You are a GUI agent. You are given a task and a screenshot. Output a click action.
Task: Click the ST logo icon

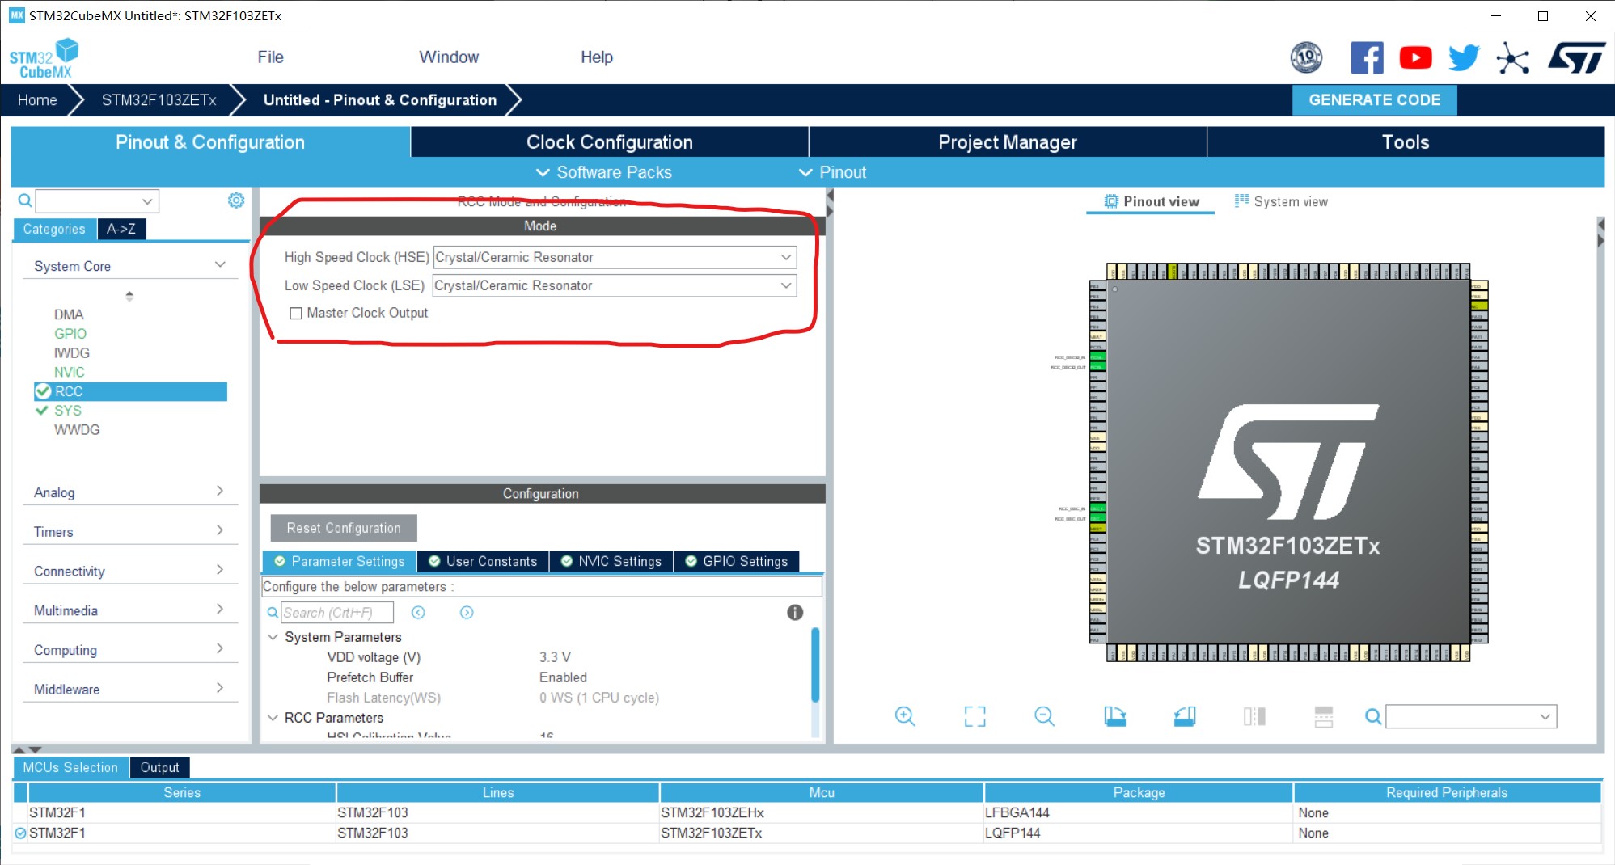[1577, 58]
